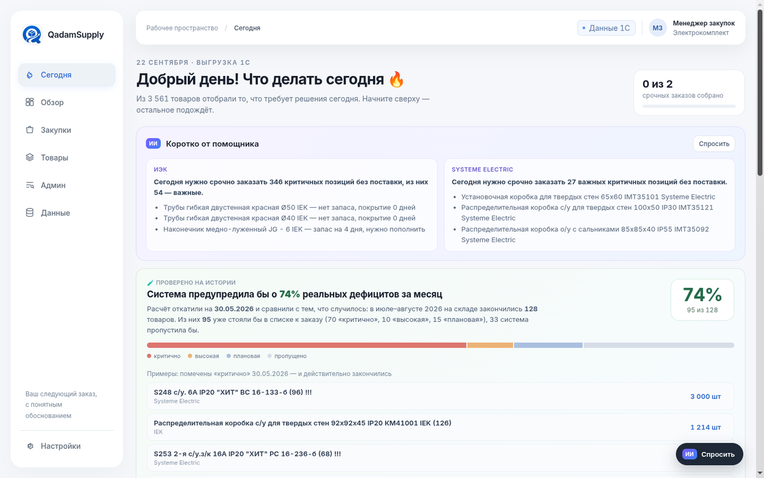Click Наконечник медно-луженный JG - 6 item
764x478 pixels.
294,229
